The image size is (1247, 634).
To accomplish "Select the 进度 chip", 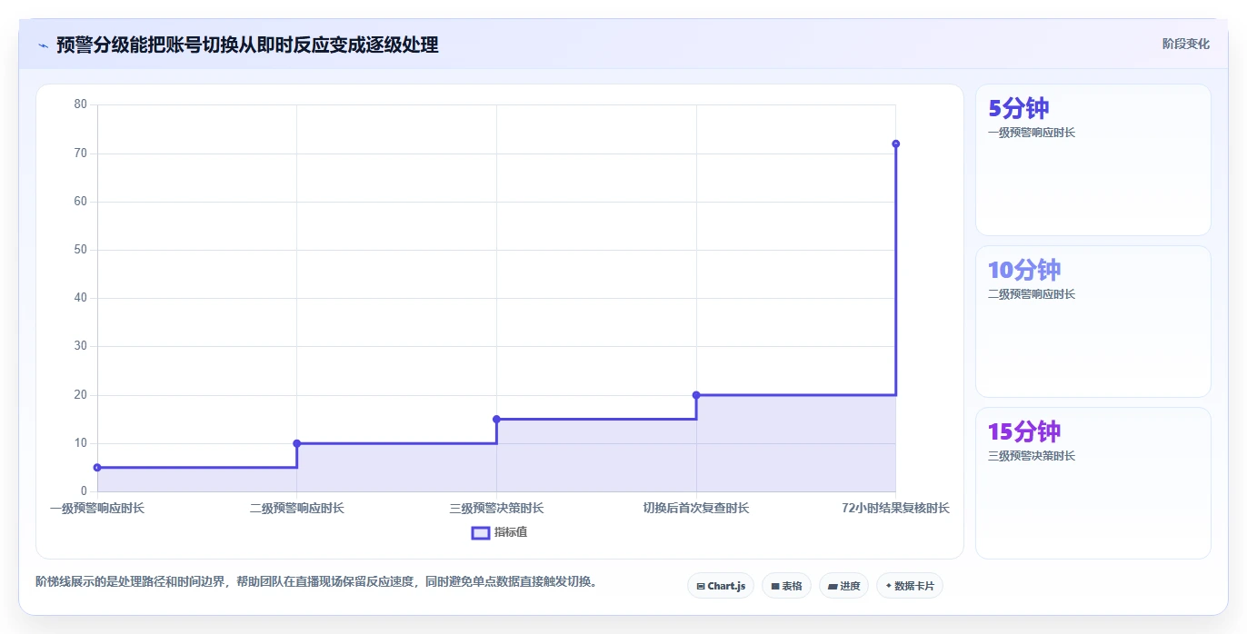I will 844,586.
